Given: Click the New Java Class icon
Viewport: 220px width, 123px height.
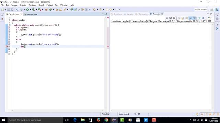Looking at the screenshot, I should (51, 10).
